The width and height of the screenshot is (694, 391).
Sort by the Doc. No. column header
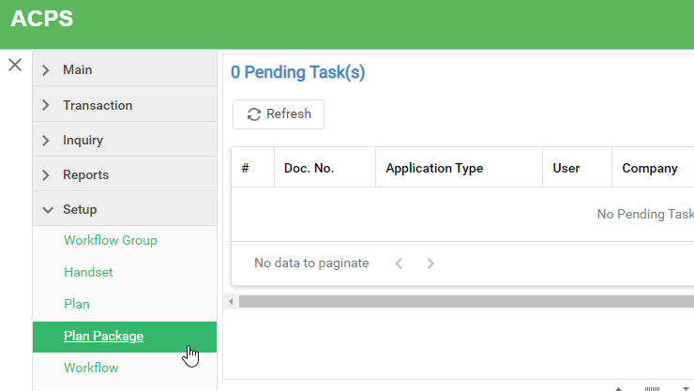click(x=309, y=169)
